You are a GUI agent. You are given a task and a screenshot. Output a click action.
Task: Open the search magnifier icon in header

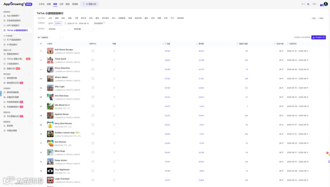click(x=308, y=4)
